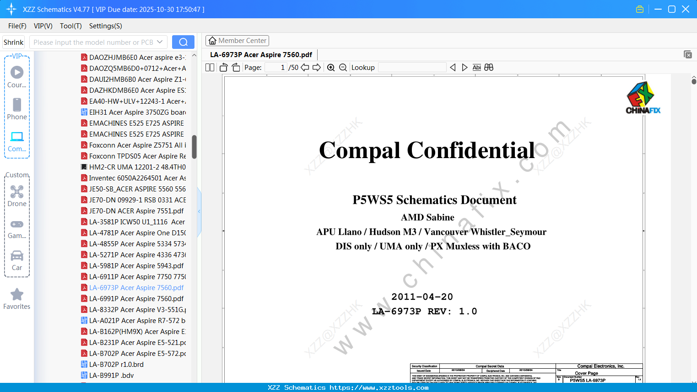This screenshot has width=697, height=392.
Task: Go to the next page arrow
Action: coord(317,68)
